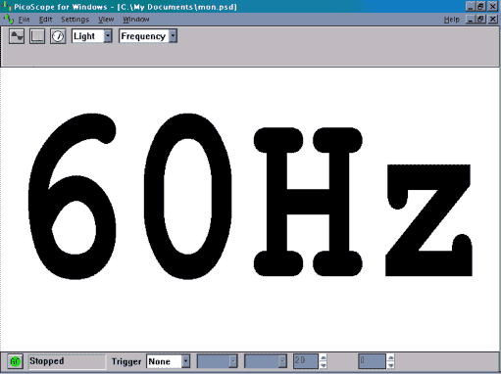Click the Trigger label in bottom bar
The image size is (501, 374).
(x=126, y=361)
